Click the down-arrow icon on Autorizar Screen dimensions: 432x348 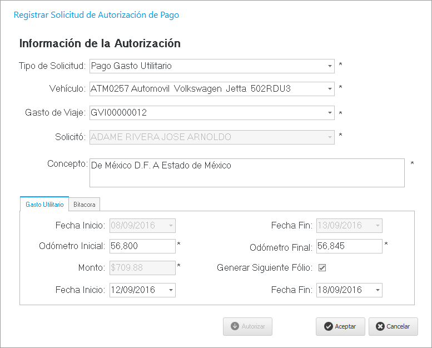[235, 326]
